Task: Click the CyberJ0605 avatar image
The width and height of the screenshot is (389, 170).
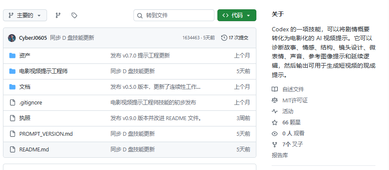Action: point(12,38)
